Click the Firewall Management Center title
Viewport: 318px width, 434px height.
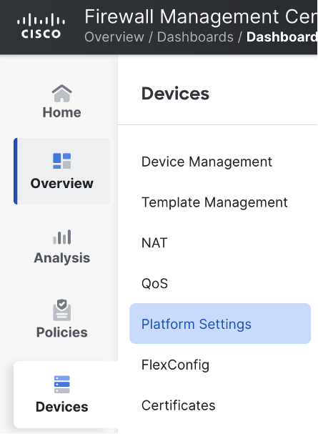(201, 16)
